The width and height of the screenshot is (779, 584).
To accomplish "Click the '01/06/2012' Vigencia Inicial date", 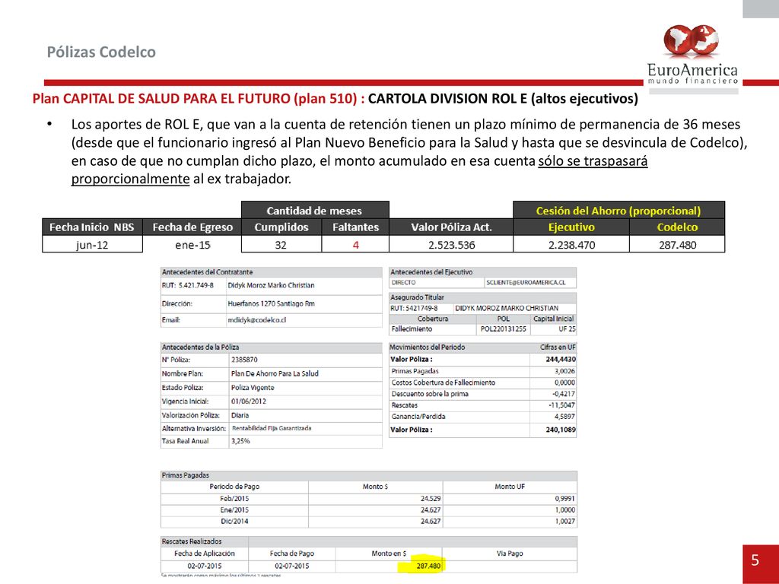I will (x=249, y=401).
